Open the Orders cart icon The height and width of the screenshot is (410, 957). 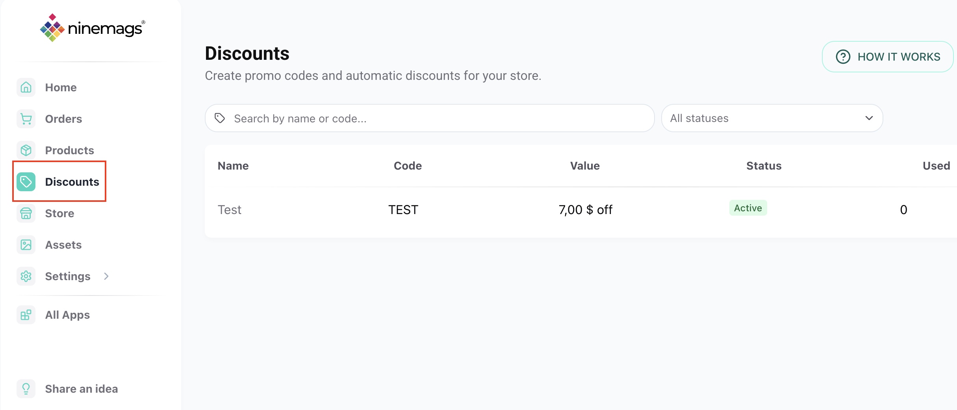tap(26, 119)
